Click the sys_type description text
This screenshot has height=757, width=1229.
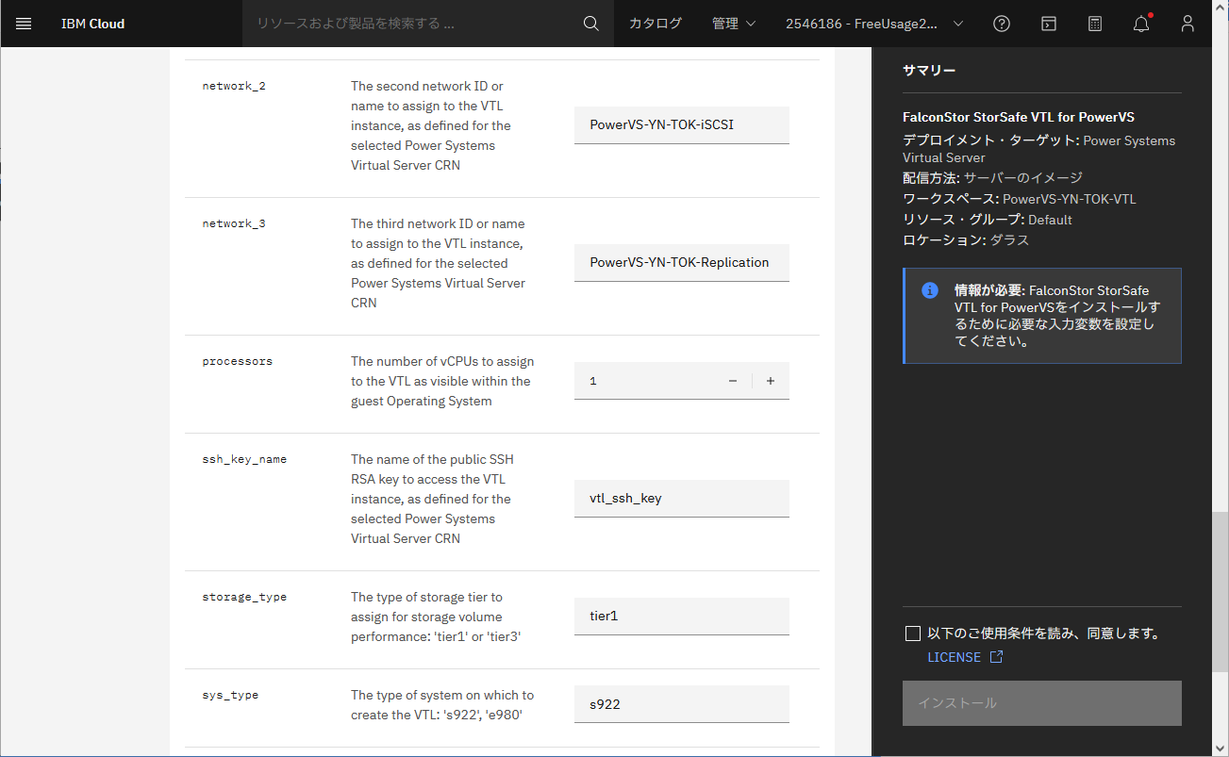click(442, 705)
